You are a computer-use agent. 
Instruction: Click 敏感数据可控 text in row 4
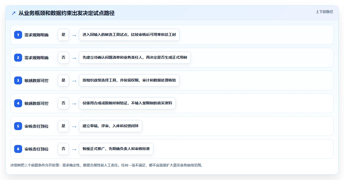(x=37, y=103)
